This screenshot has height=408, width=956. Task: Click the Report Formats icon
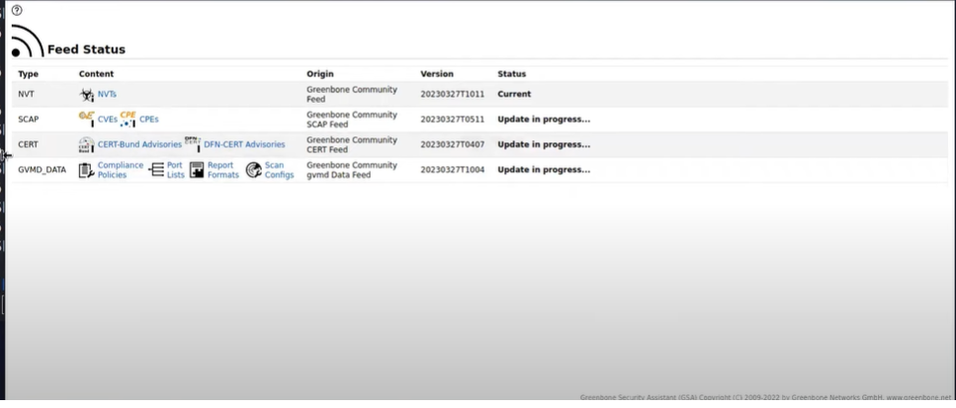pyautogui.click(x=197, y=170)
